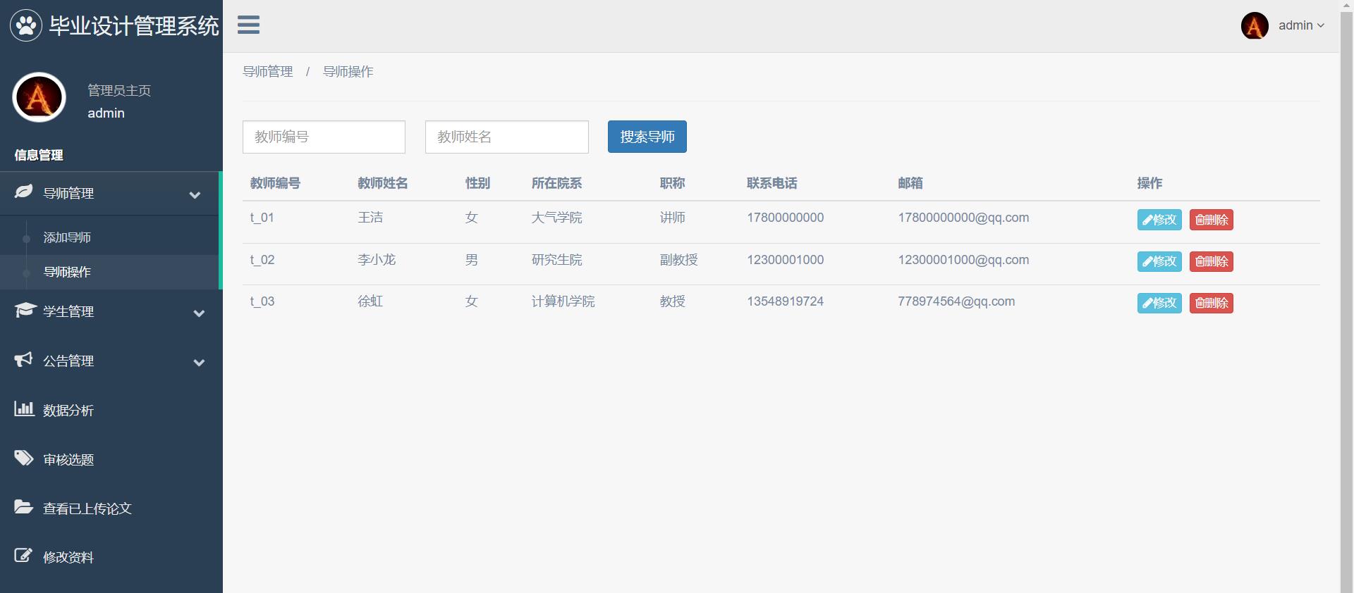The image size is (1354, 593).
Task: Click the tags icon for 审核选题
Action: tap(24, 458)
